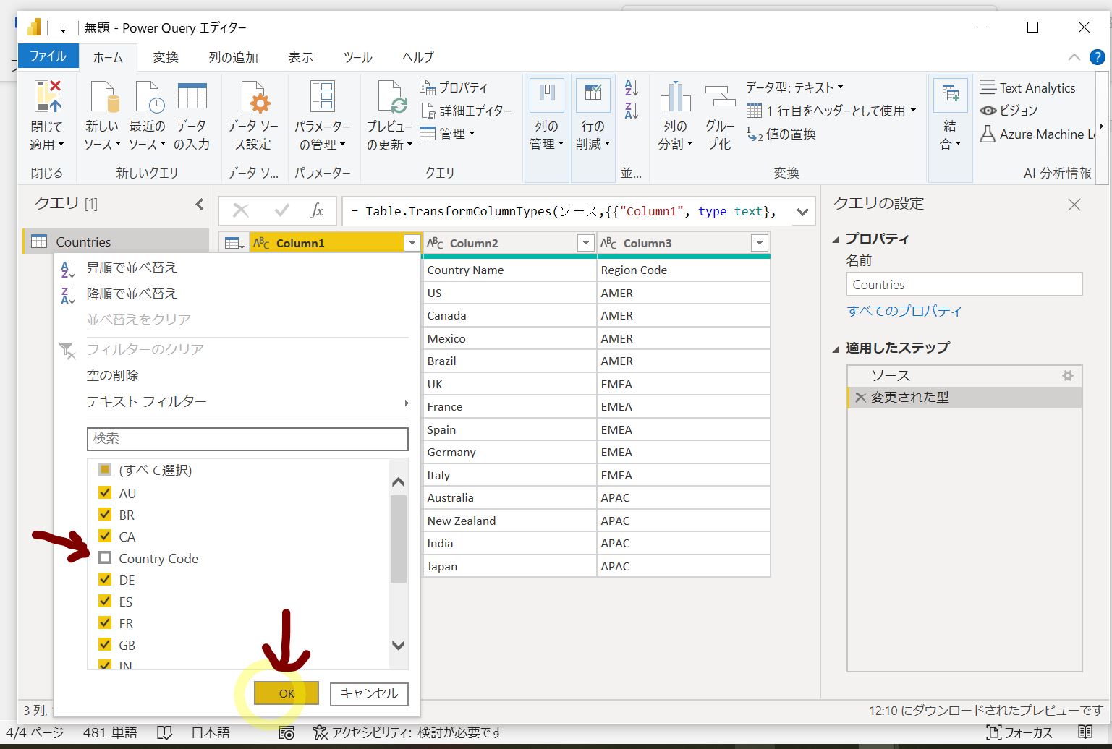Open 1行目をヘッダーとして使用 dropdown

pyautogui.click(x=832, y=111)
